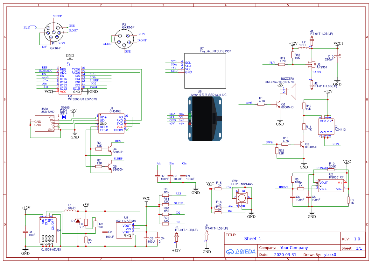Select transistor Q2 8050M-D
The width and height of the screenshot is (372, 264).
pyautogui.click(x=302, y=144)
